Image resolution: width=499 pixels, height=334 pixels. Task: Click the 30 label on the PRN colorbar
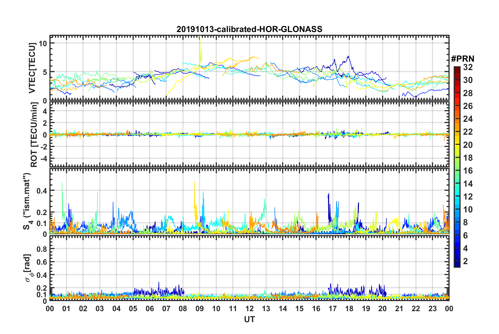click(468, 80)
